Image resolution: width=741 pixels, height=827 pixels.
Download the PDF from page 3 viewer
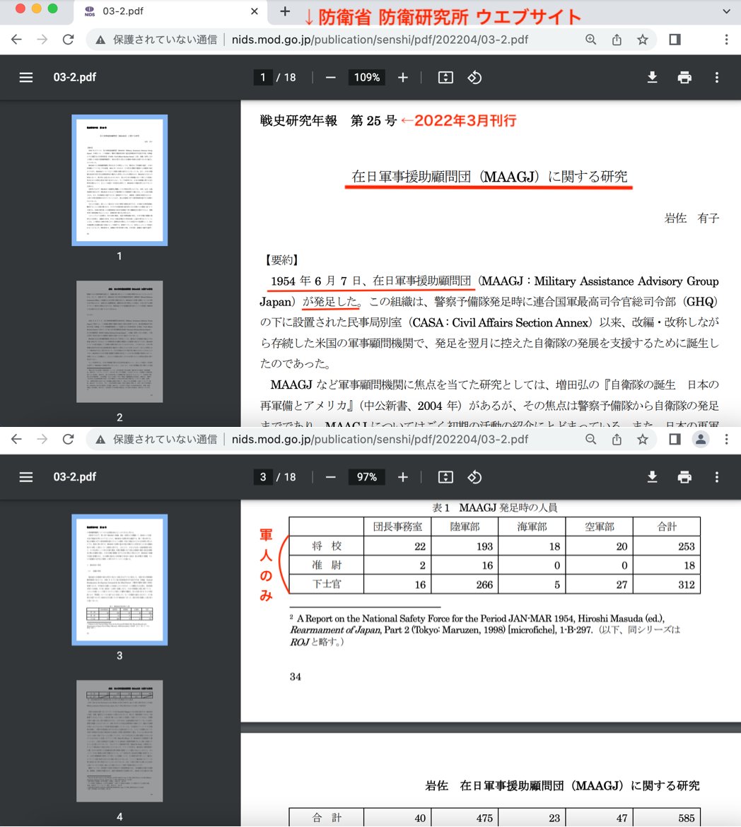pos(653,477)
